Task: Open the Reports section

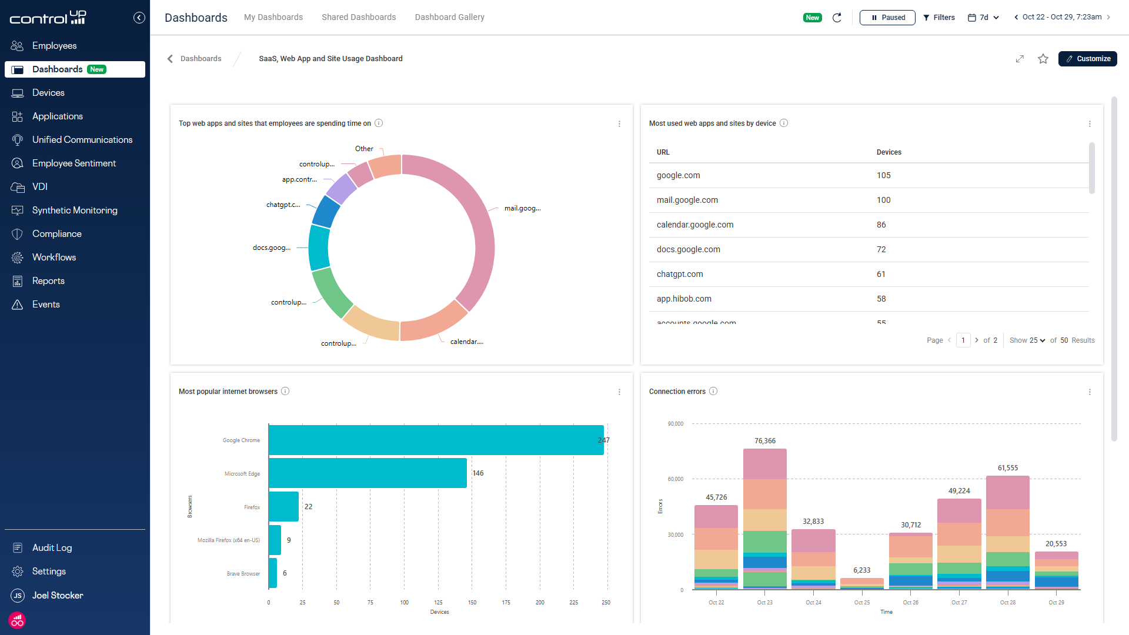Action: [x=48, y=280]
